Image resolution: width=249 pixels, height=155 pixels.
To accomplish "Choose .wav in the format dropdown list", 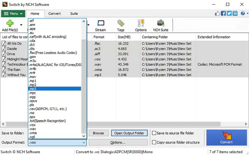I will click(33, 129).
